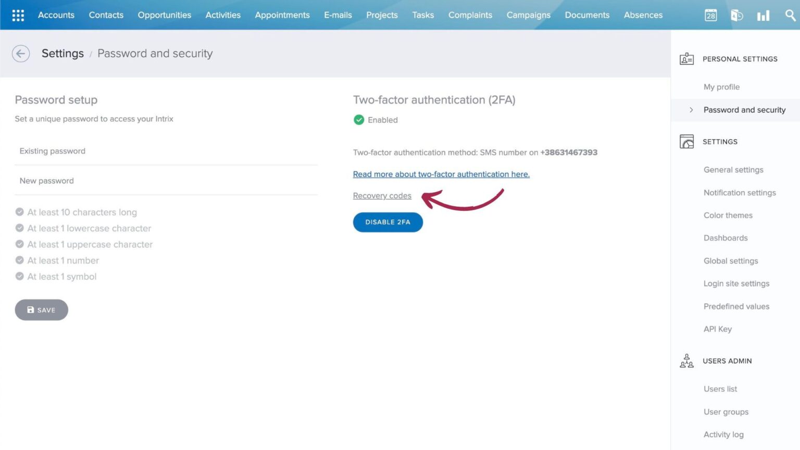Focus the Existing password field
Screen dimensions: 800x450
tap(166, 151)
